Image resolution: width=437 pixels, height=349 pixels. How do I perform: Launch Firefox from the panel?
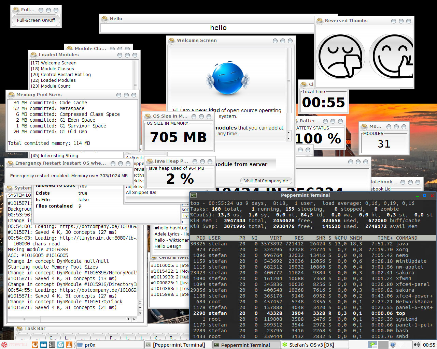35,345
